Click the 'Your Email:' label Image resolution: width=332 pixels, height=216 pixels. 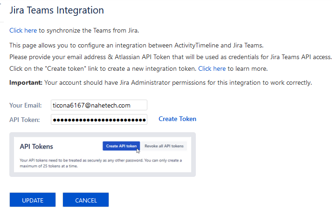pyautogui.click(x=25, y=105)
